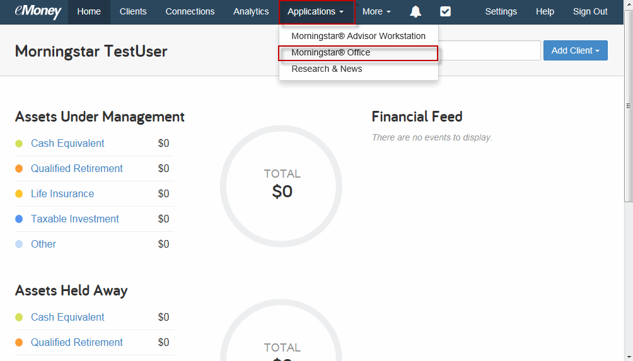Click the vertical scrollbar down arrow
This screenshot has width=633, height=361.
(628, 356)
